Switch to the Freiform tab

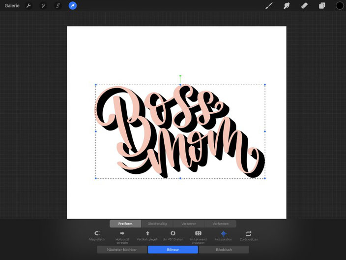coord(125,224)
